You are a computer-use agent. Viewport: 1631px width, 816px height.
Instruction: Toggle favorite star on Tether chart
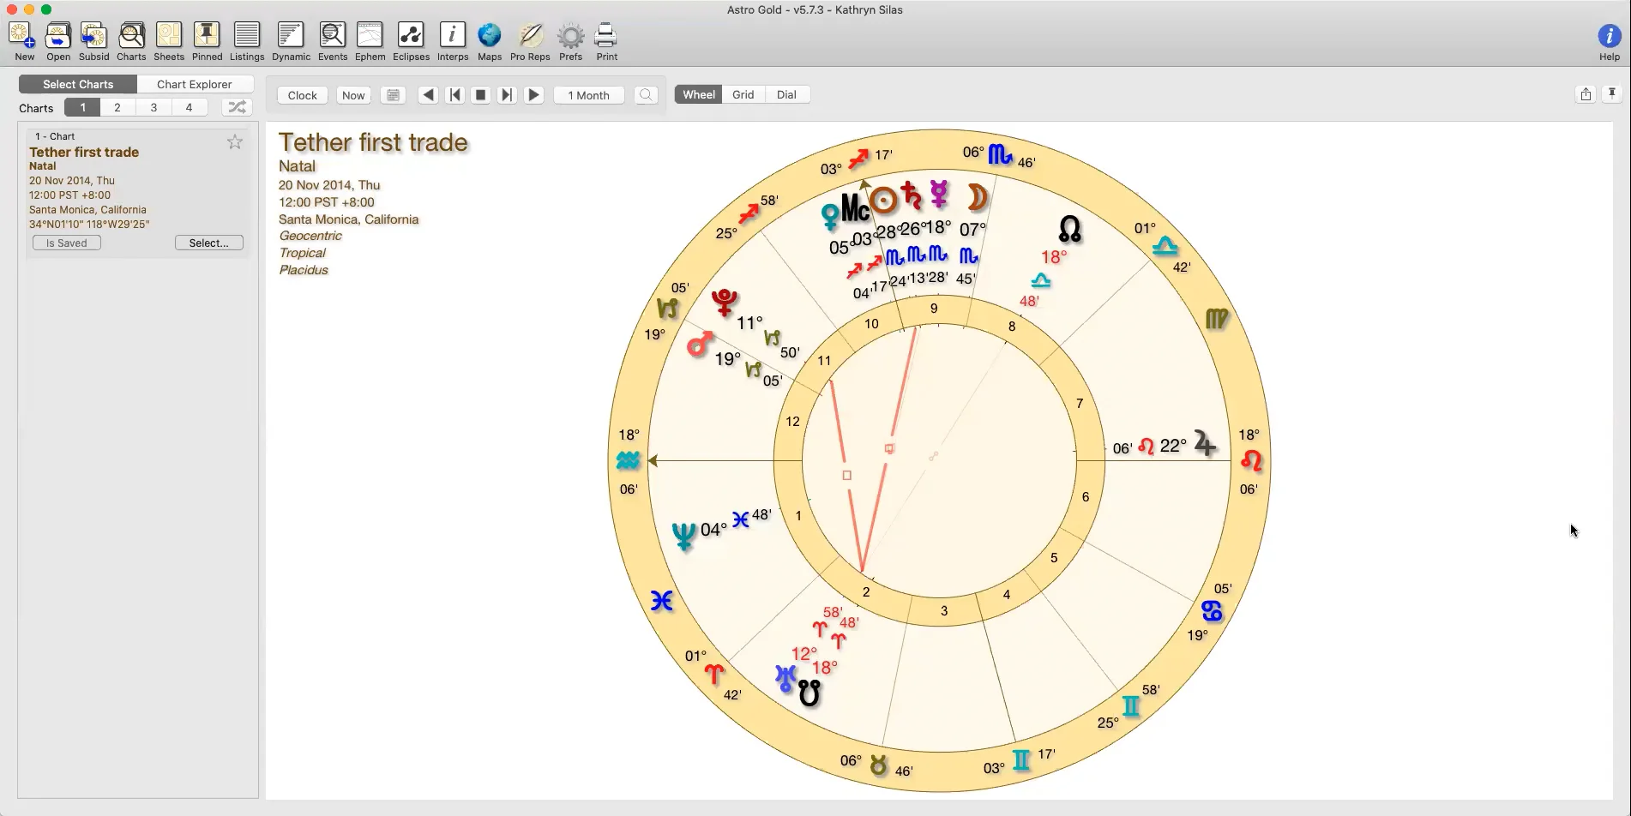235,142
